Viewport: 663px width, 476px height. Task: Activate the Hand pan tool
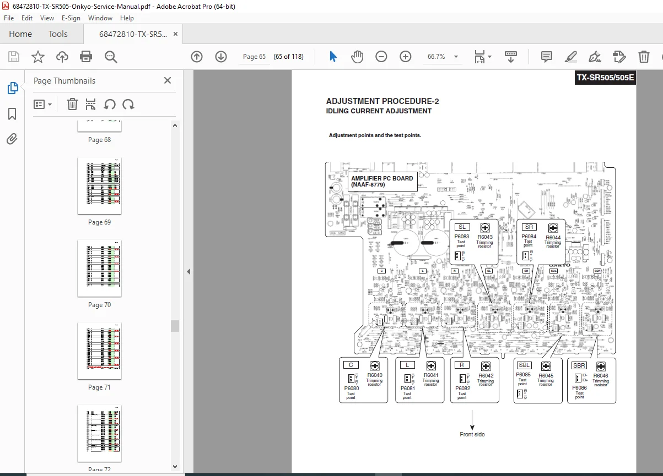click(x=357, y=57)
